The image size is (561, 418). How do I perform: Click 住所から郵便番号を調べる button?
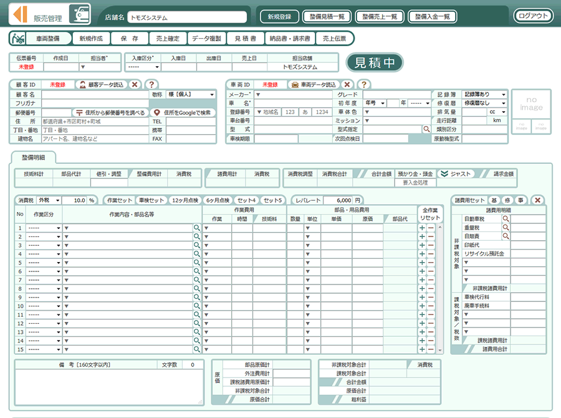coord(110,112)
